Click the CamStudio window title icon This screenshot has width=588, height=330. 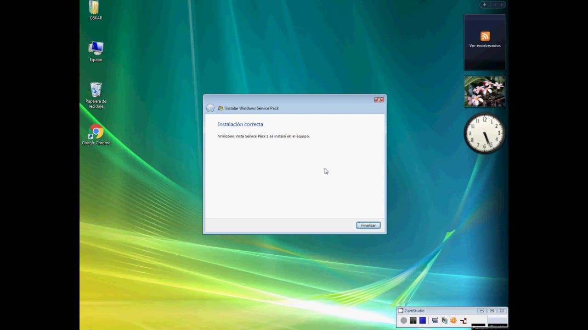click(401, 311)
